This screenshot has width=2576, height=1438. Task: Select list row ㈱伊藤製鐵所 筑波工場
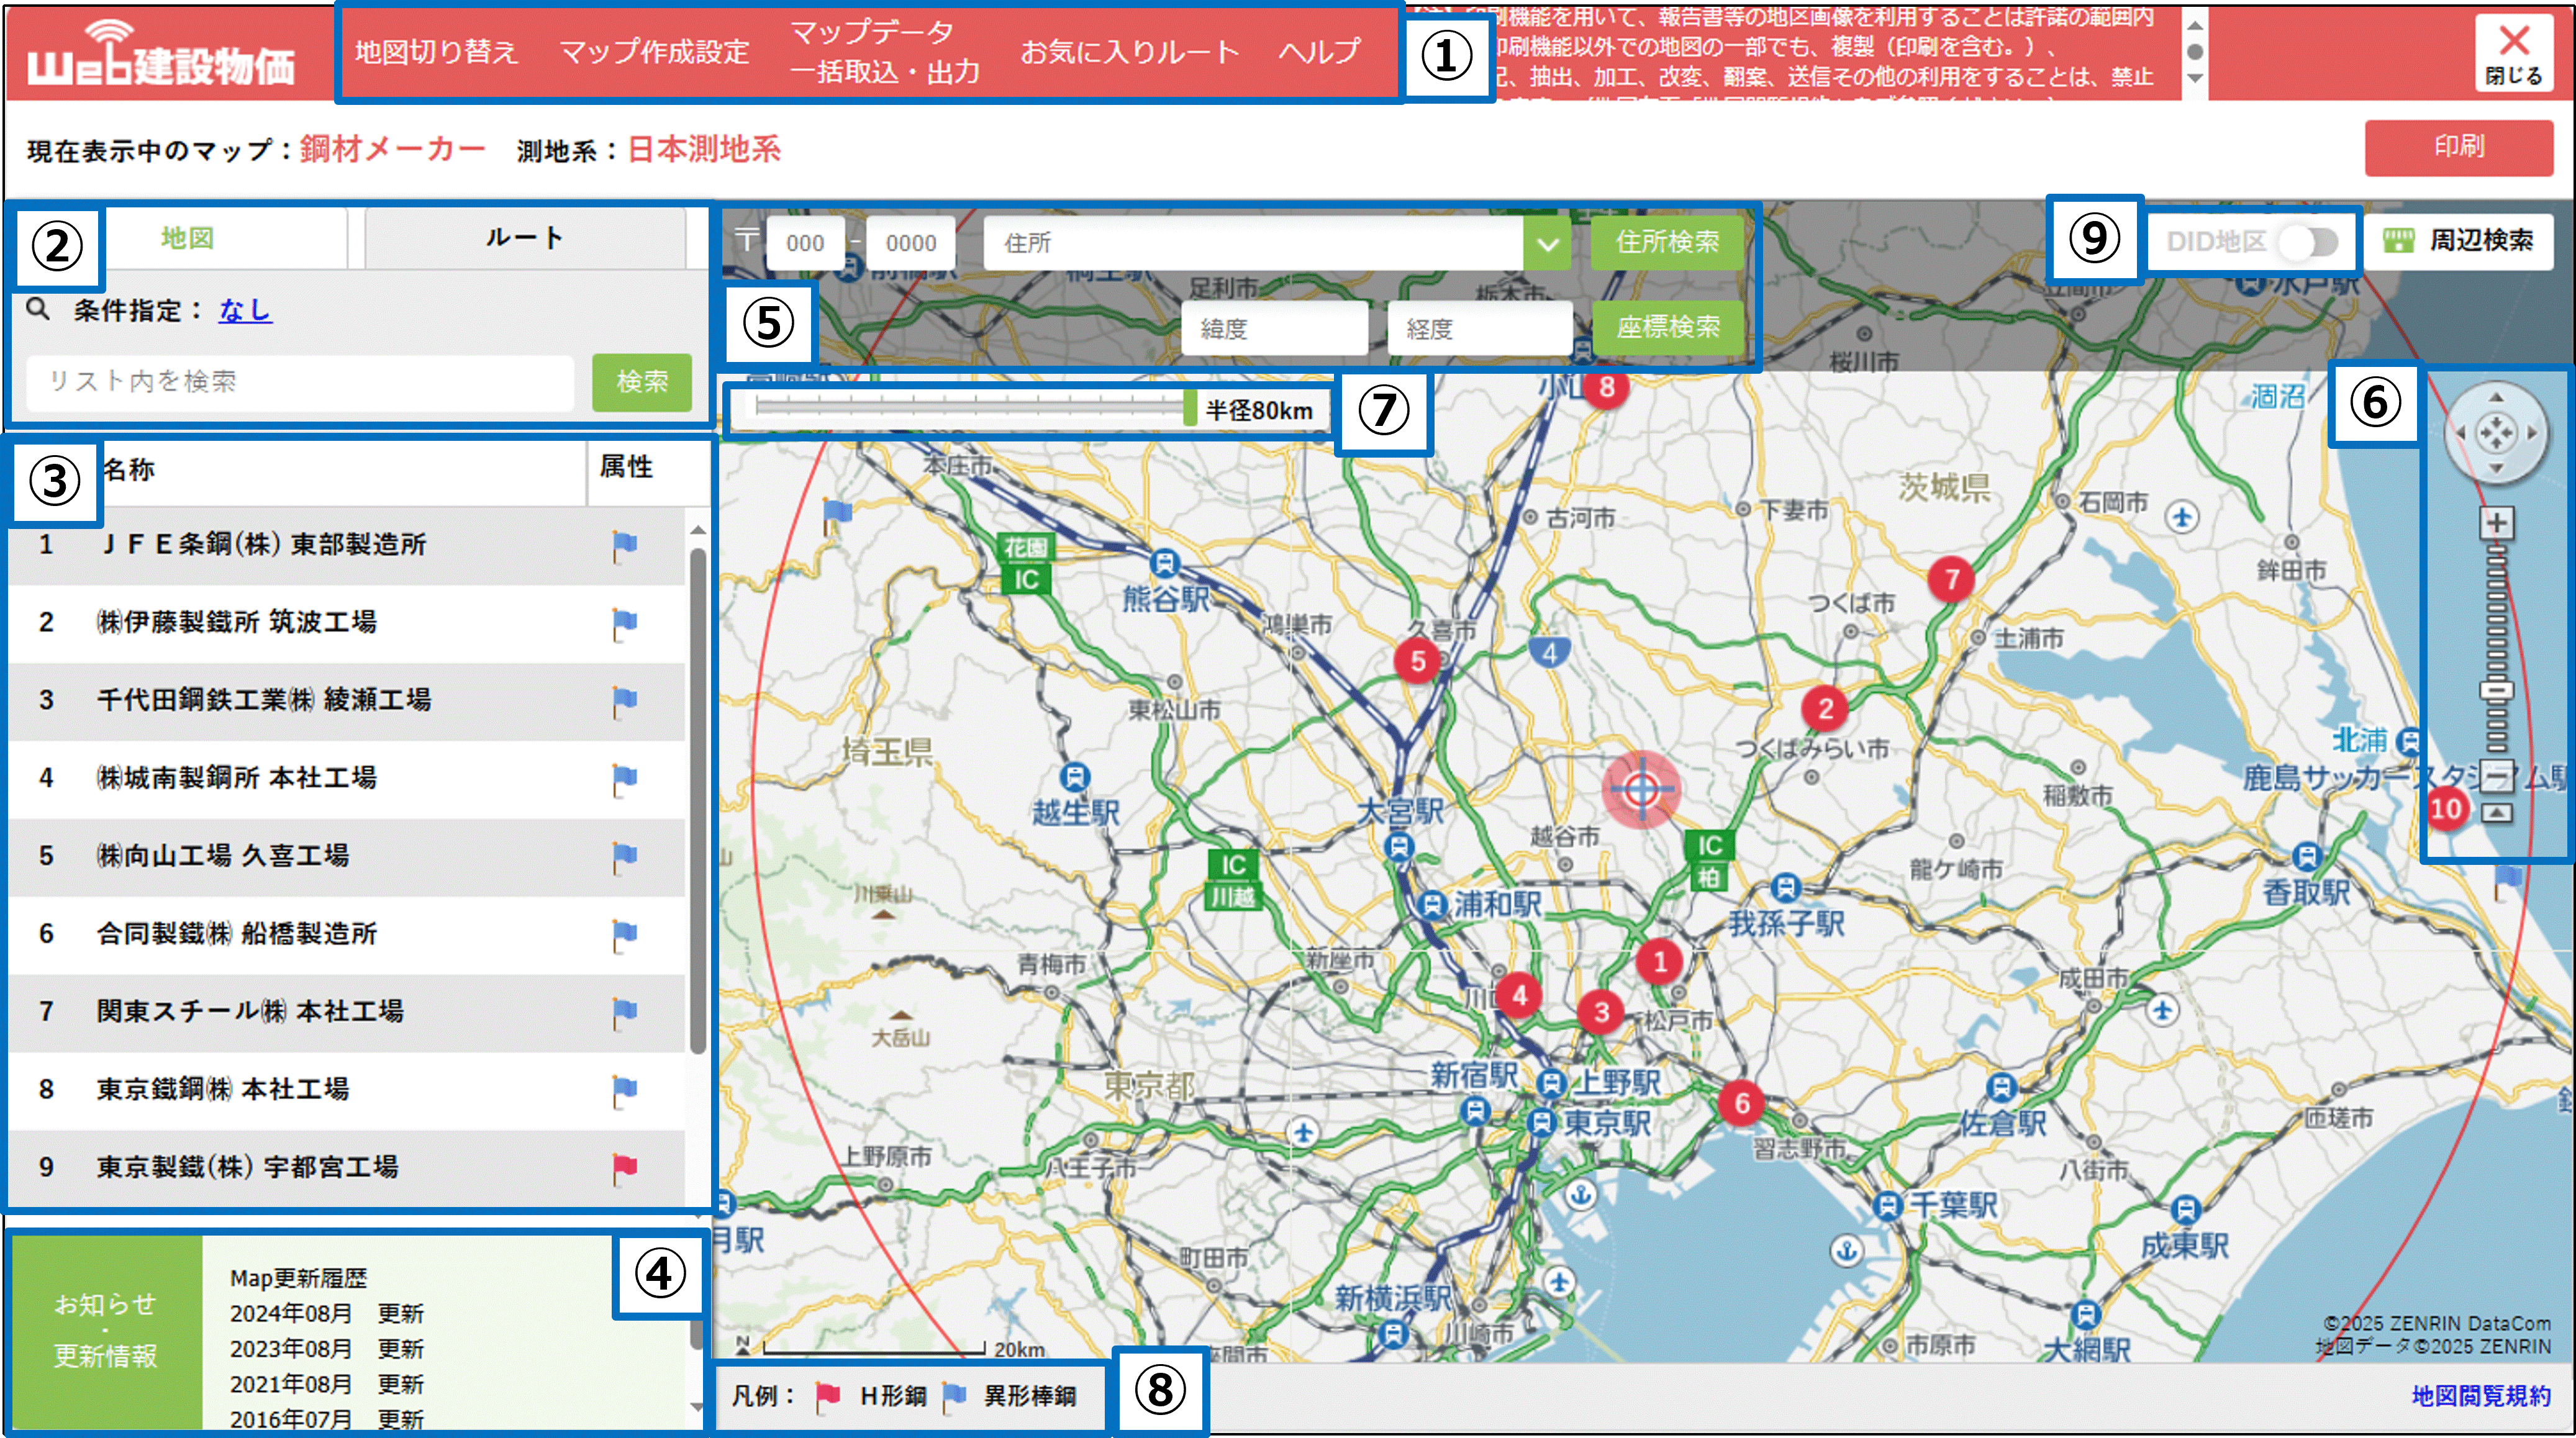tap(346, 623)
